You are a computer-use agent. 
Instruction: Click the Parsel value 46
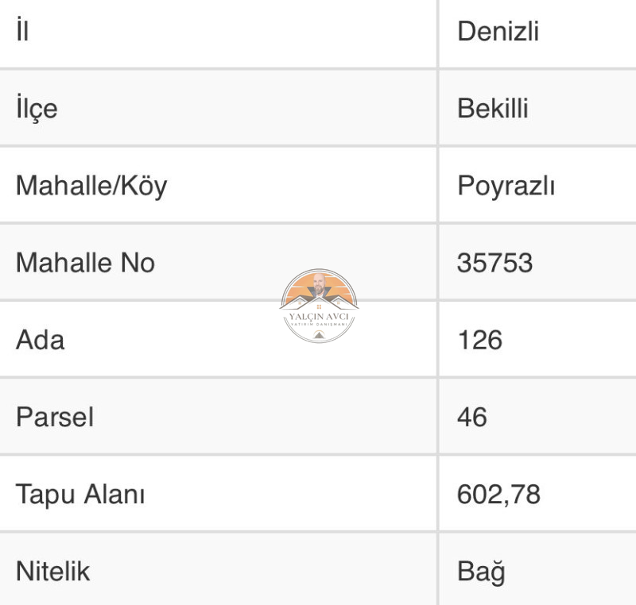472,417
